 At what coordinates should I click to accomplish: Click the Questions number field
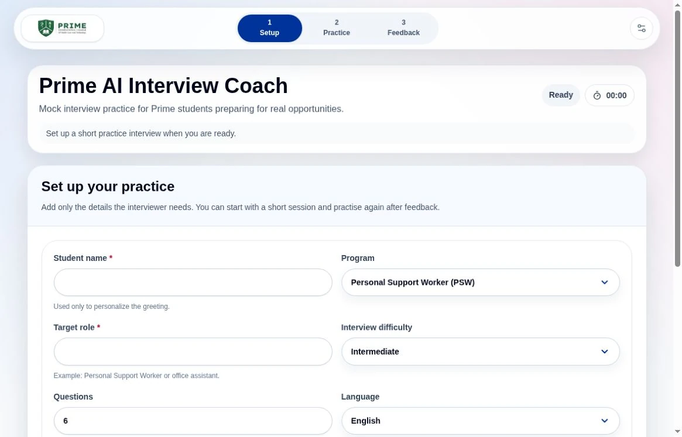(193, 421)
